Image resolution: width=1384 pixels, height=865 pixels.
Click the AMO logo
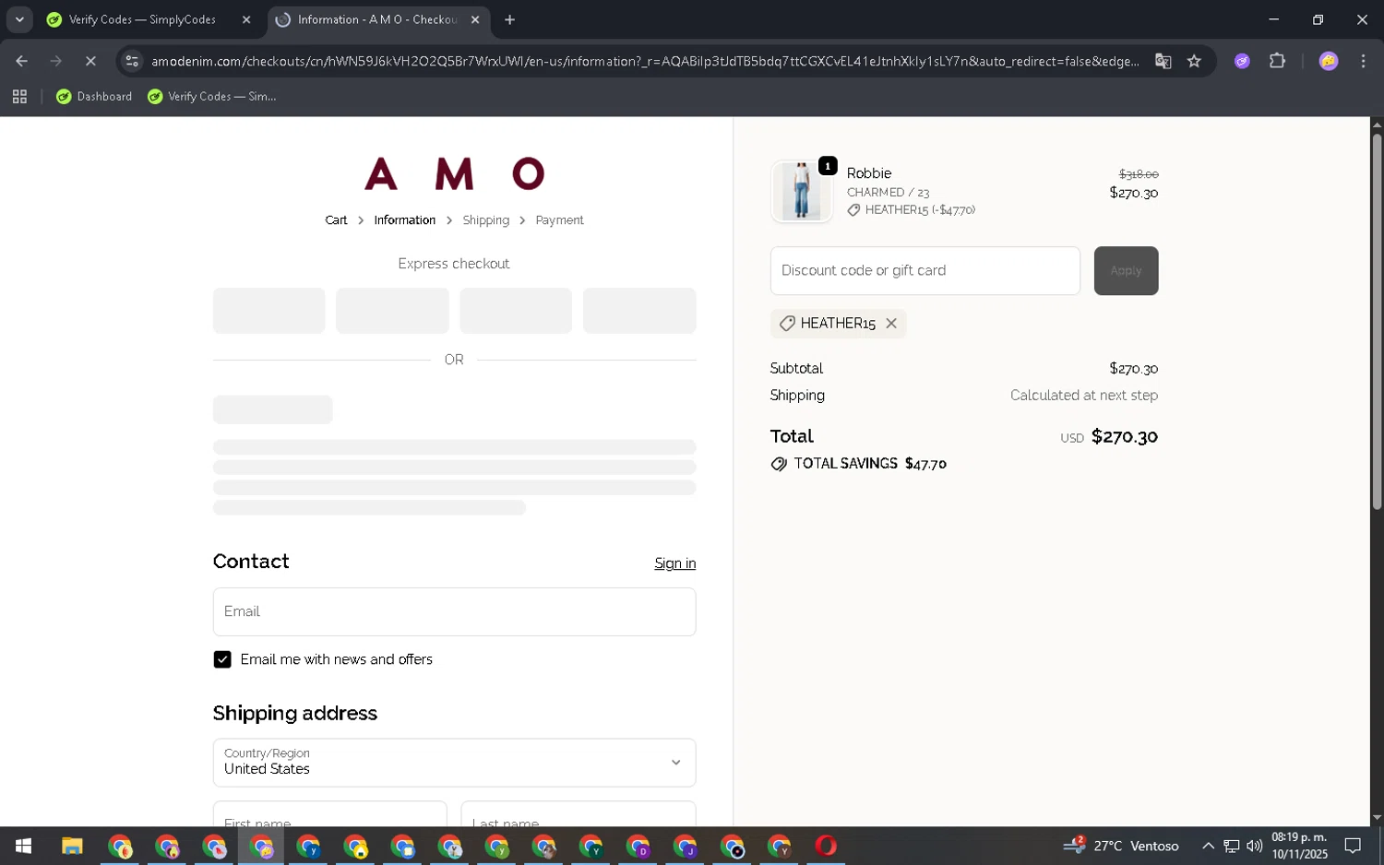coord(454,173)
